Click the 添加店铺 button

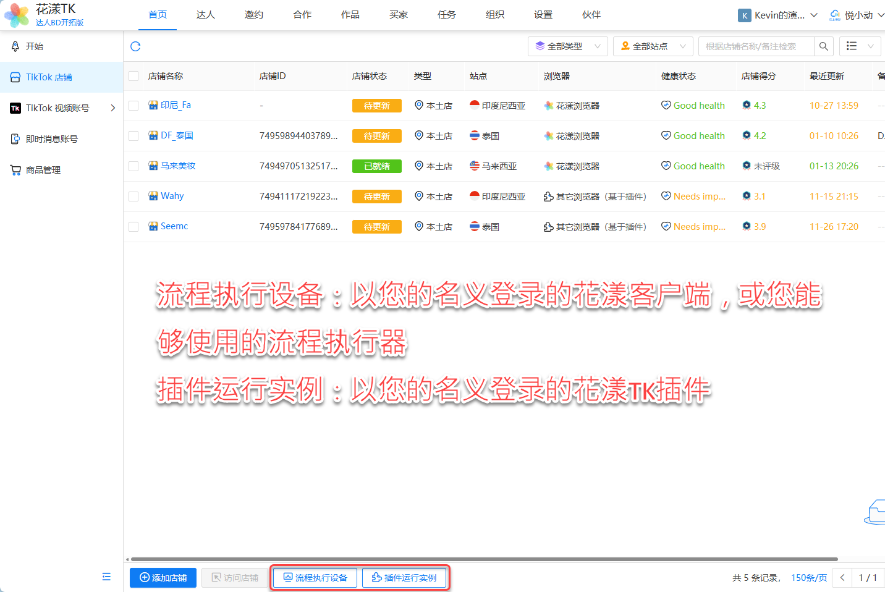point(163,578)
